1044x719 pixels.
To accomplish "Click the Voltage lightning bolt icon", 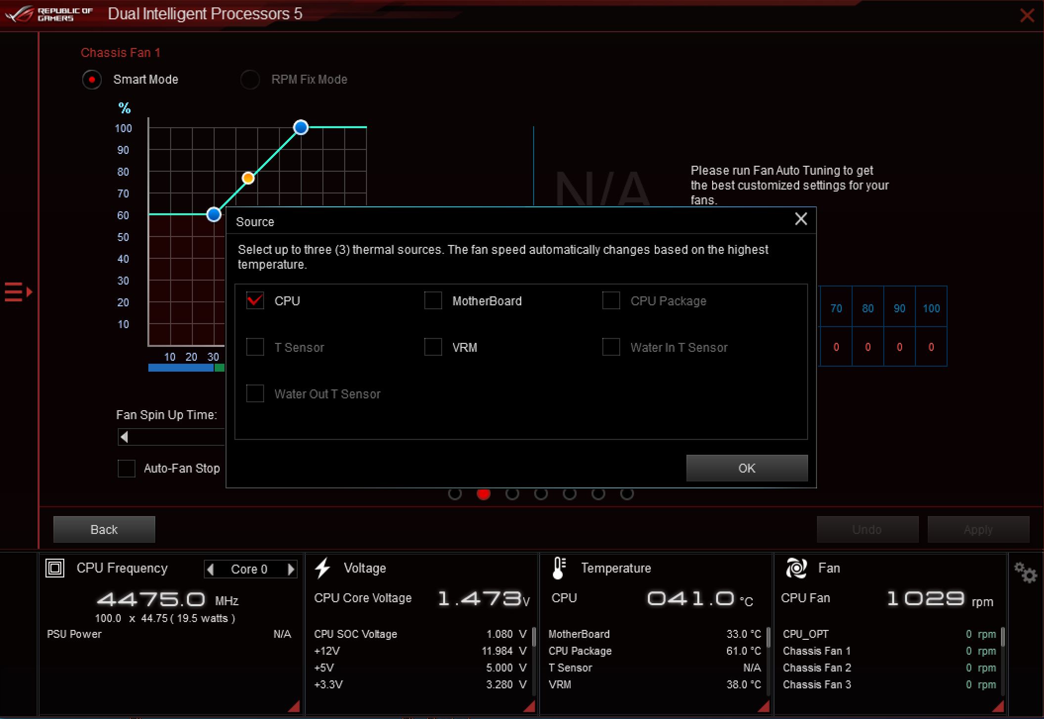I will point(322,568).
